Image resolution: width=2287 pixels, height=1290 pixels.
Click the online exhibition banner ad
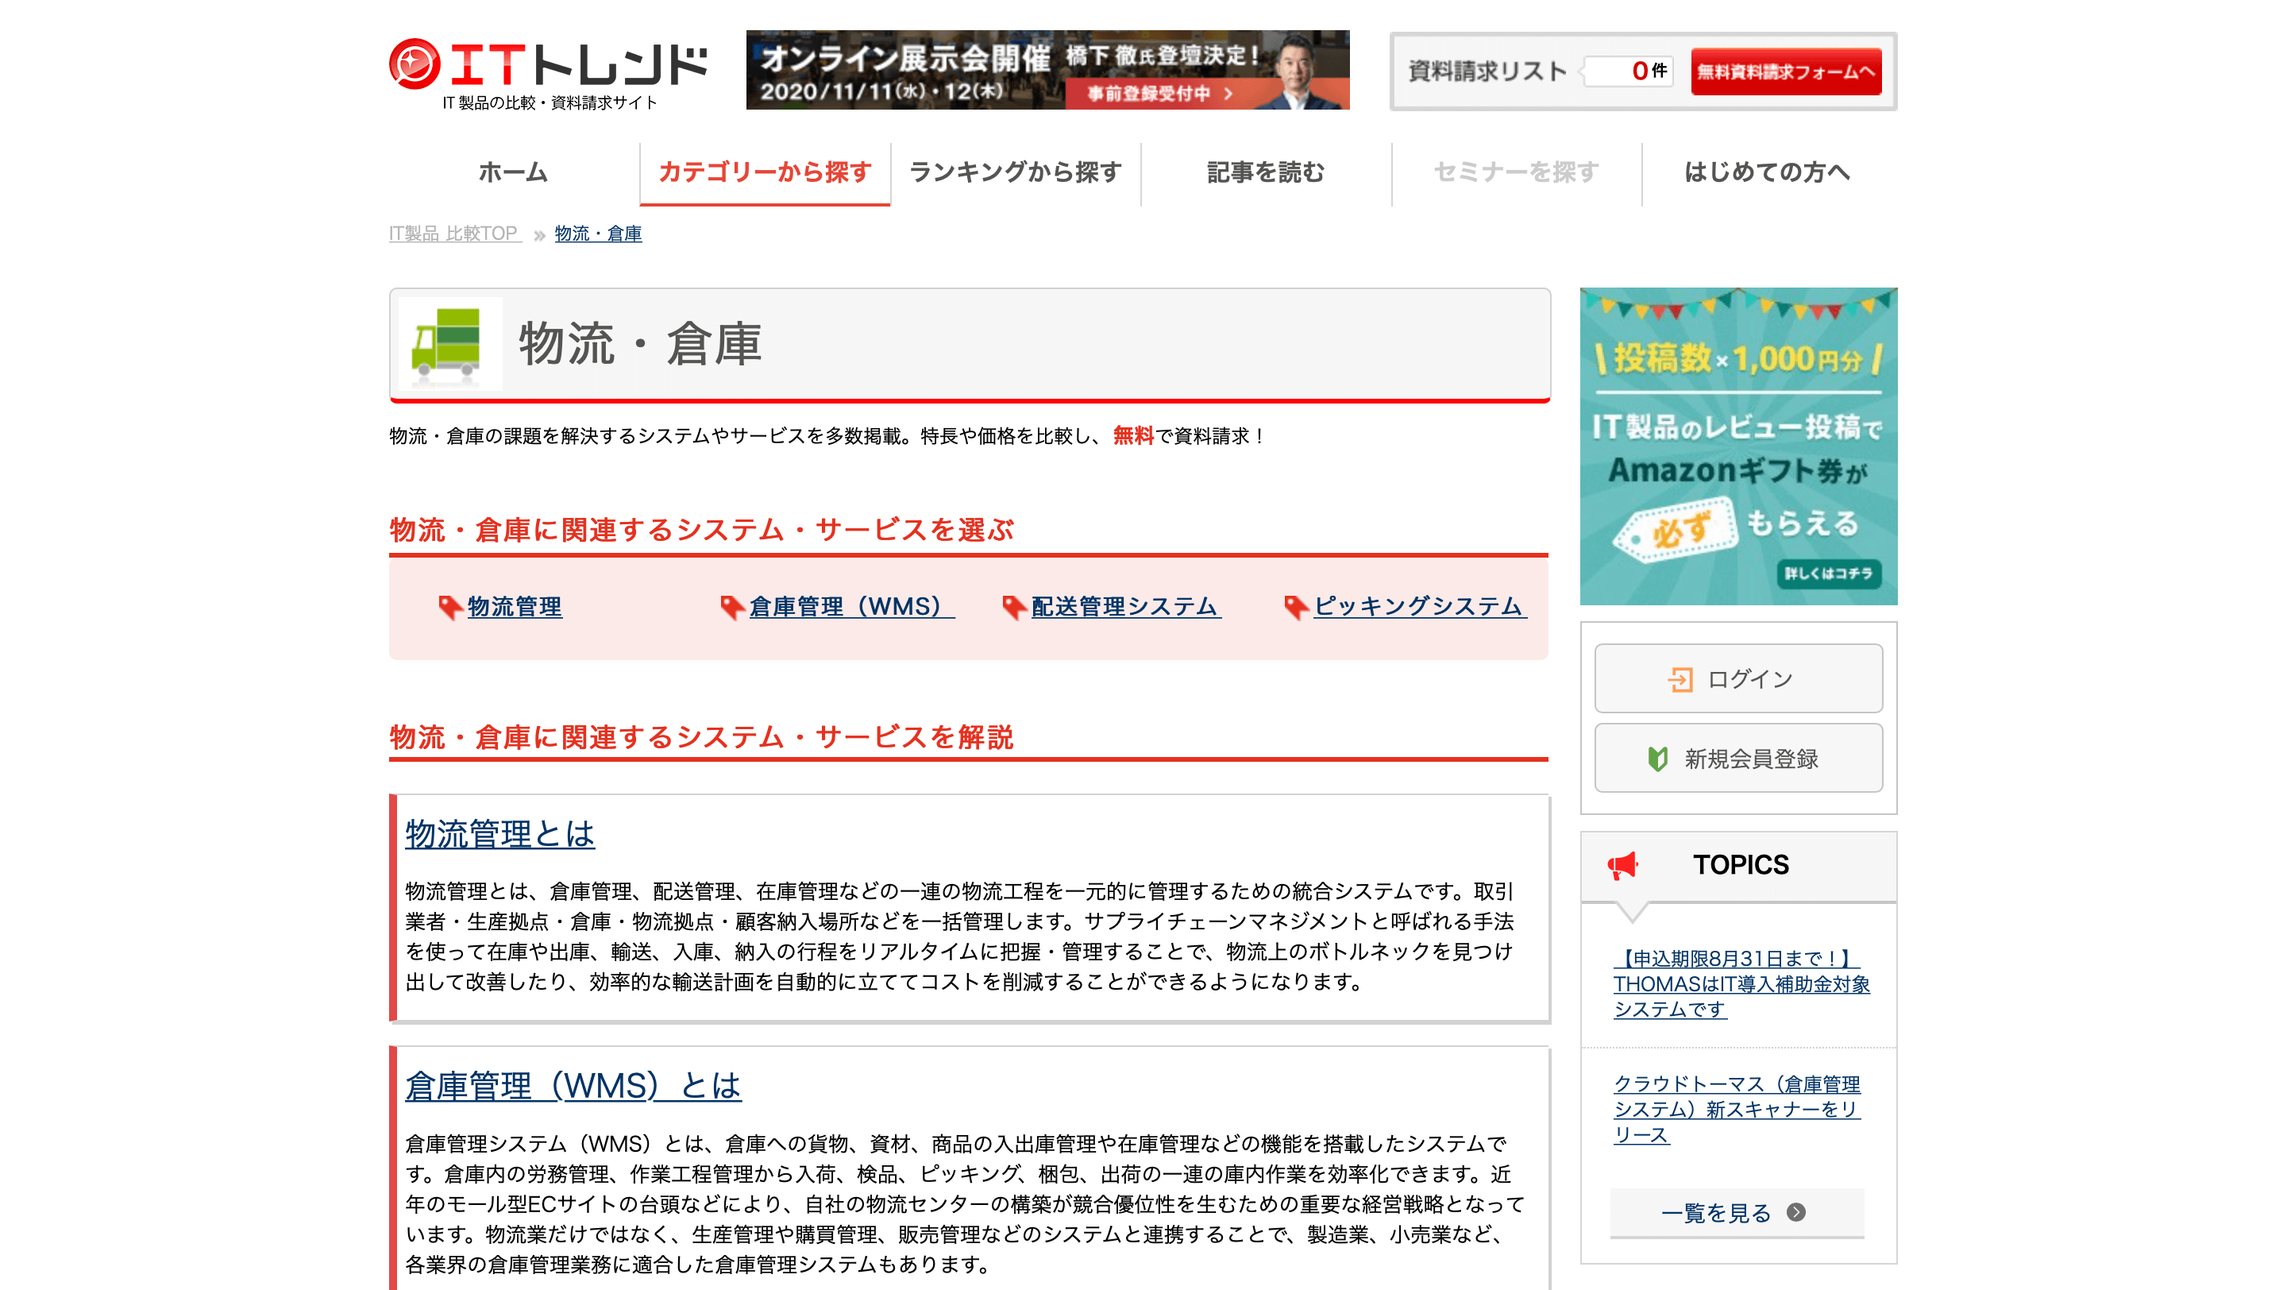(1047, 70)
